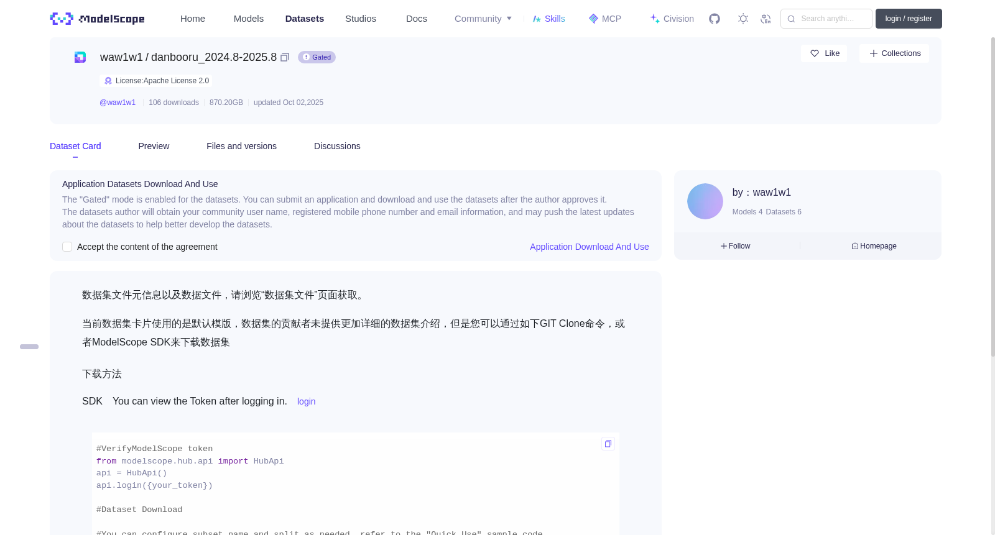Open the MCP navigation link
The height and width of the screenshot is (535, 995).
pyautogui.click(x=605, y=19)
